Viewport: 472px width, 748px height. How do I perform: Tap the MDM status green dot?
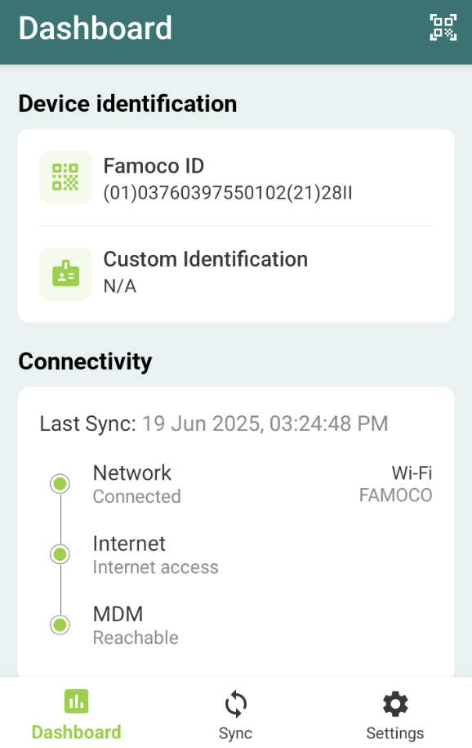[x=60, y=625]
